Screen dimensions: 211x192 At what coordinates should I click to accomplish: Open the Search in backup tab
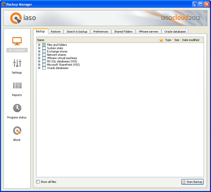click(x=77, y=32)
